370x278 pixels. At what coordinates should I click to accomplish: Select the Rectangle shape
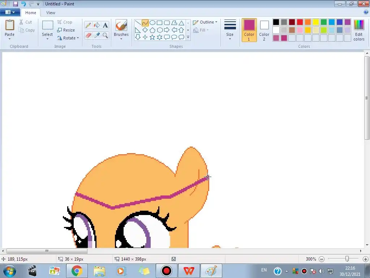159,23
